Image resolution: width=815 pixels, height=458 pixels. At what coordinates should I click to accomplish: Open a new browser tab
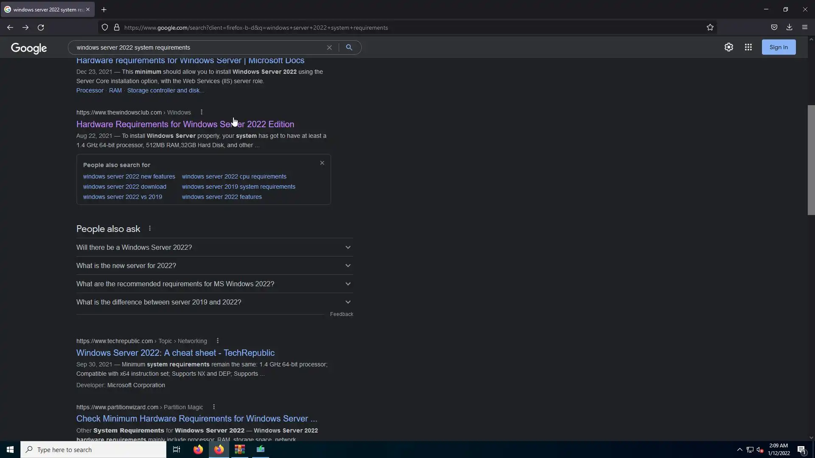(104, 9)
